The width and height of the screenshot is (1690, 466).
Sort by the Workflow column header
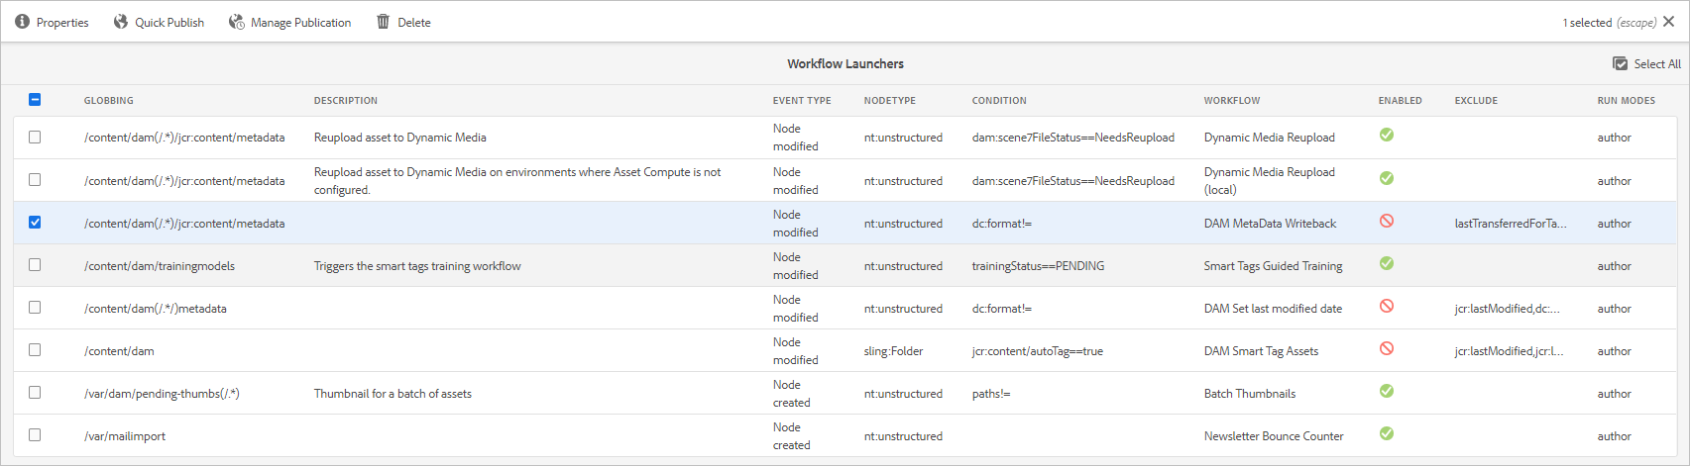coord(1232,101)
